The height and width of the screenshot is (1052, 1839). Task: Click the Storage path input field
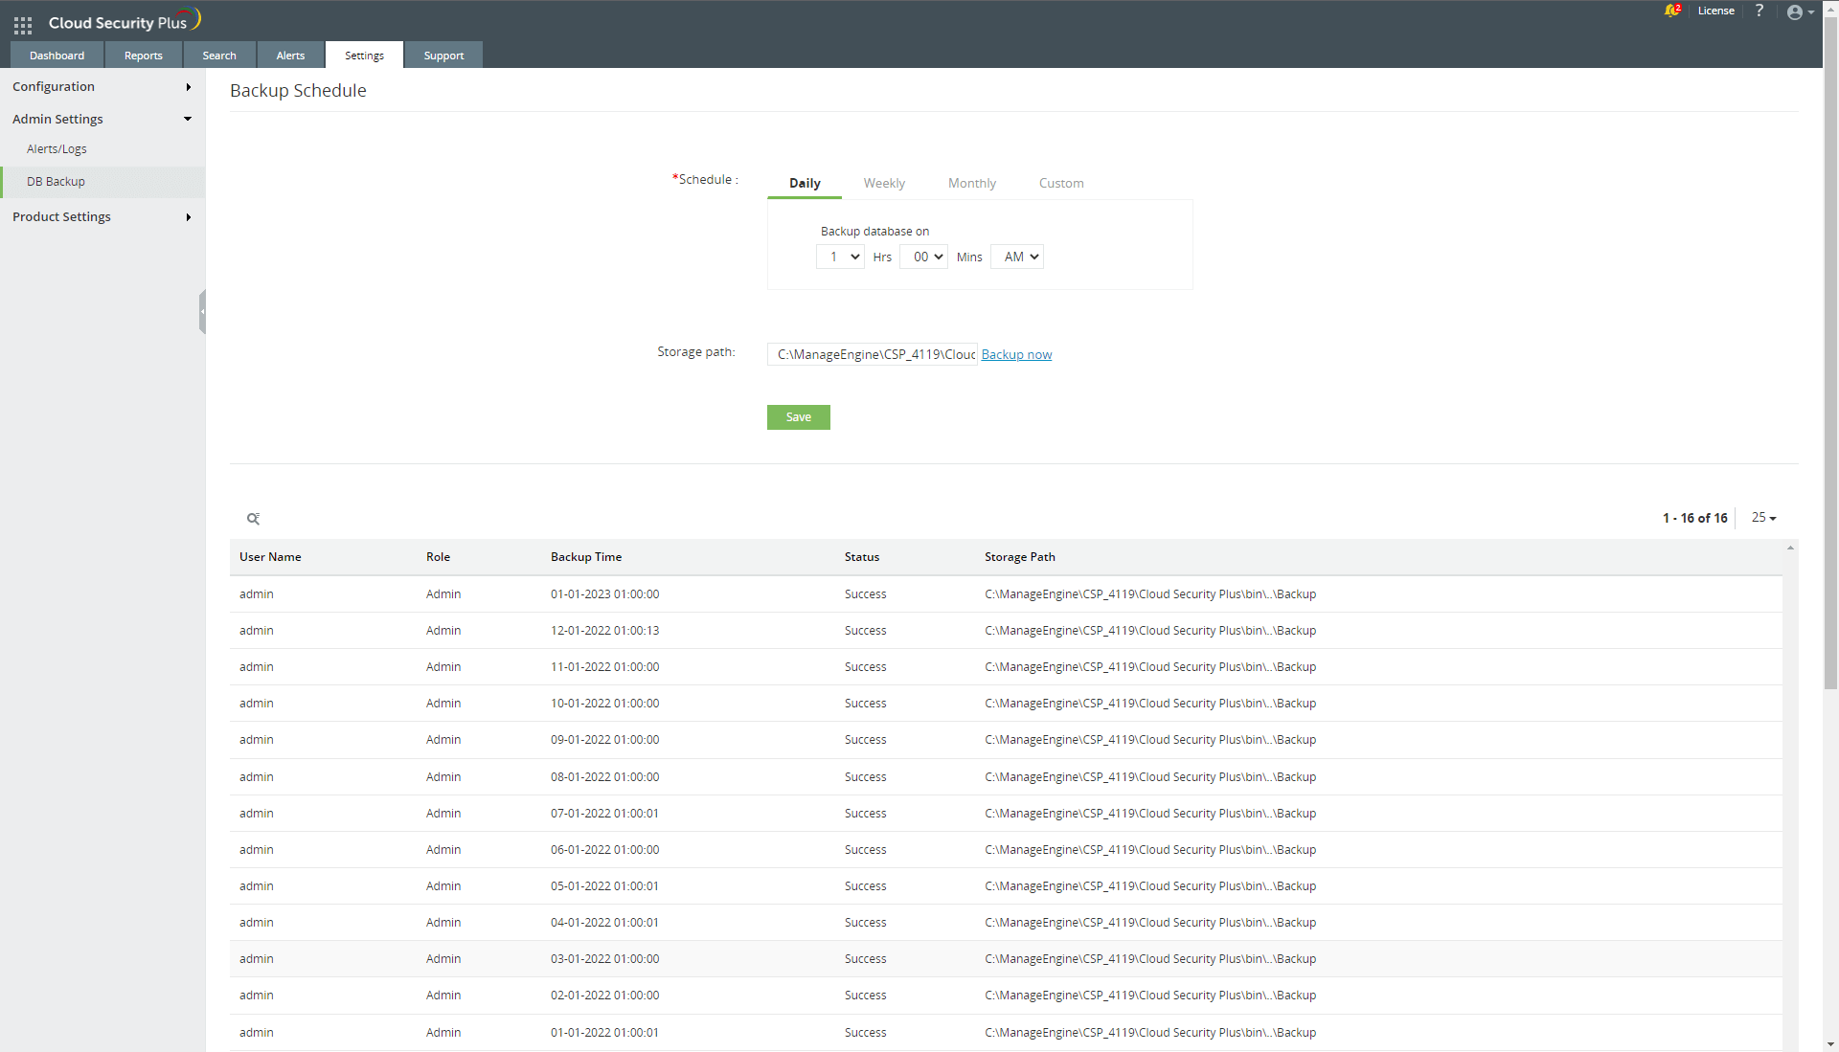point(871,354)
